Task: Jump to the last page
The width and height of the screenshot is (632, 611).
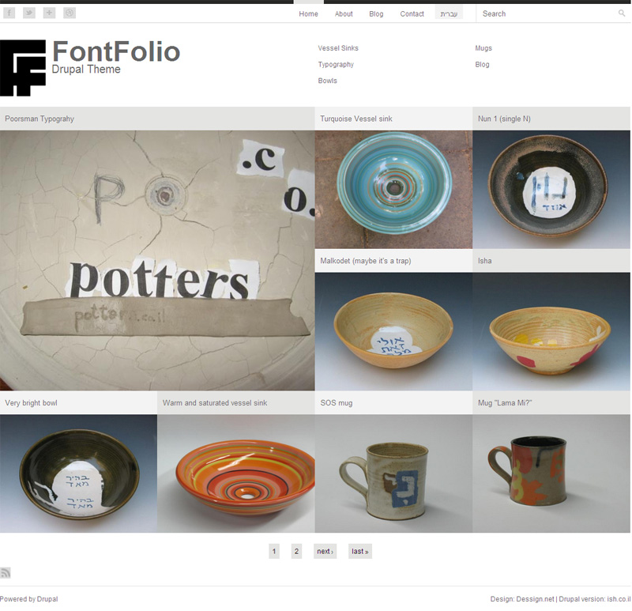Action: (360, 551)
